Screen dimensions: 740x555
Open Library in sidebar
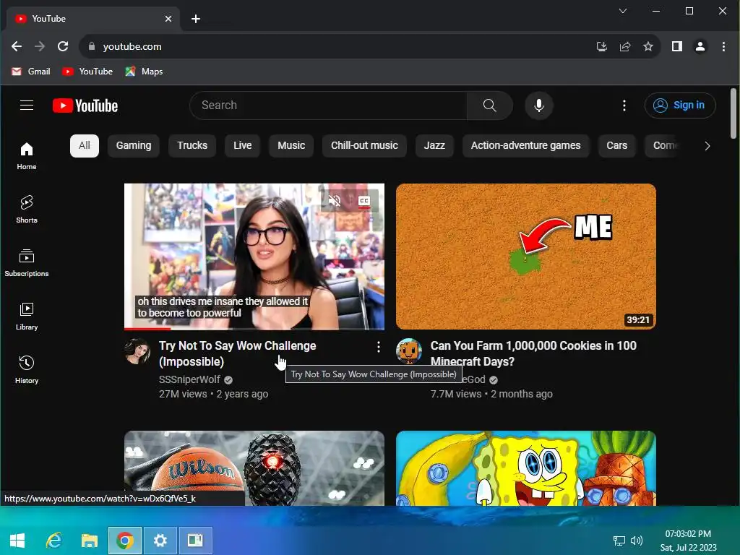point(27,316)
